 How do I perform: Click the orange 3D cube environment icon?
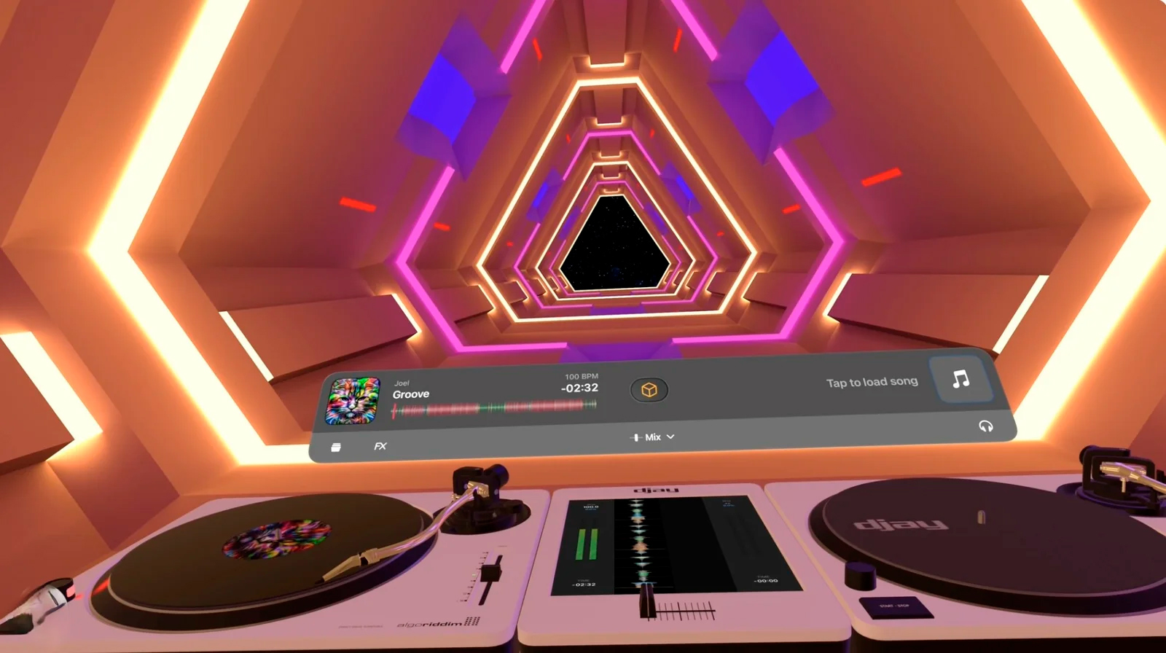coord(649,391)
